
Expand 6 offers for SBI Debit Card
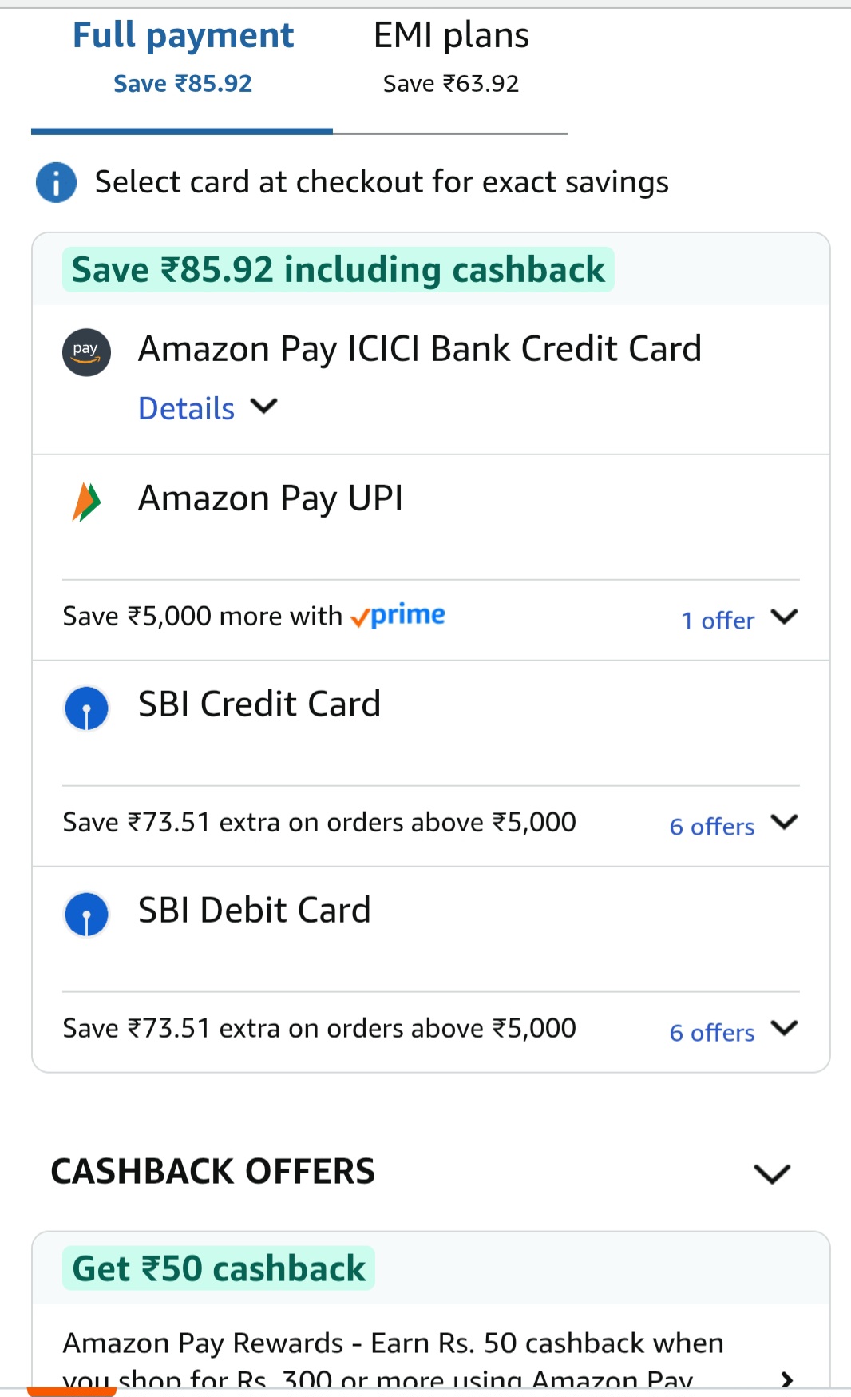click(x=733, y=1031)
